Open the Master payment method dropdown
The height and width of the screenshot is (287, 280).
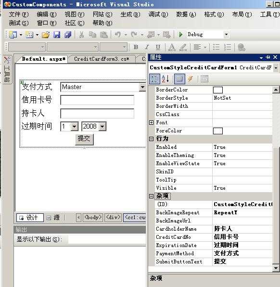[142, 87]
